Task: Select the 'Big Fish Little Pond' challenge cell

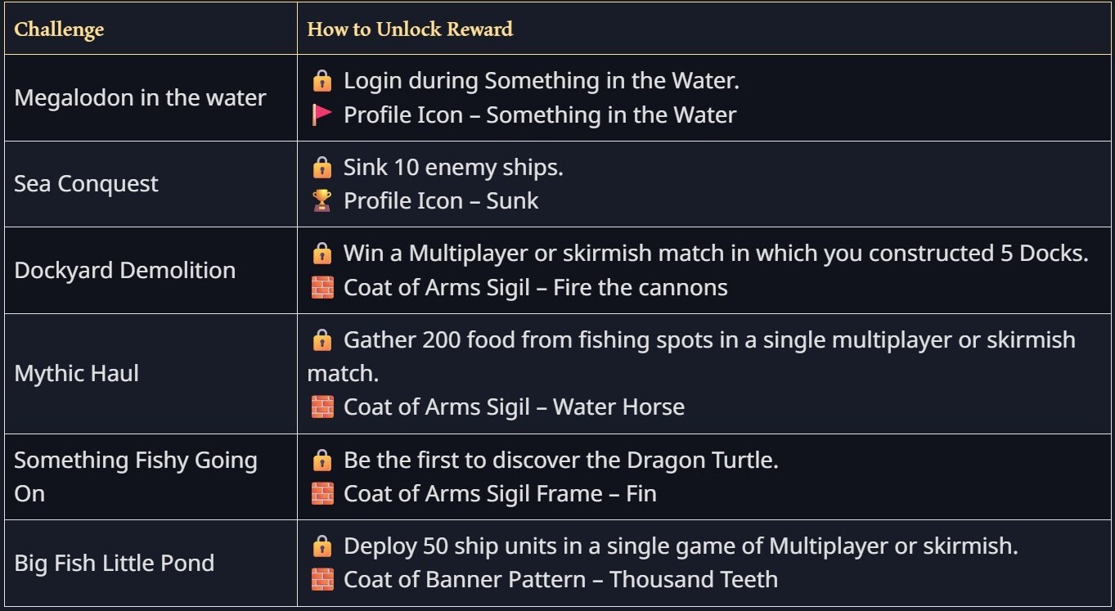Action: point(114,564)
